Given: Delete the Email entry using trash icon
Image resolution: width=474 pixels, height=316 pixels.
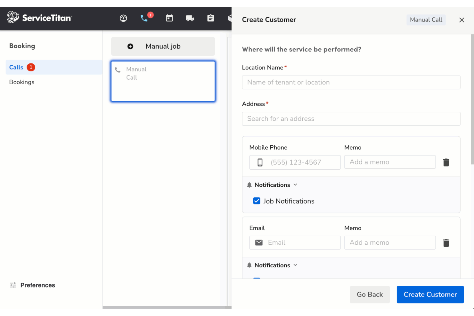Looking at the screenshot, I should (x=446, y=243).
